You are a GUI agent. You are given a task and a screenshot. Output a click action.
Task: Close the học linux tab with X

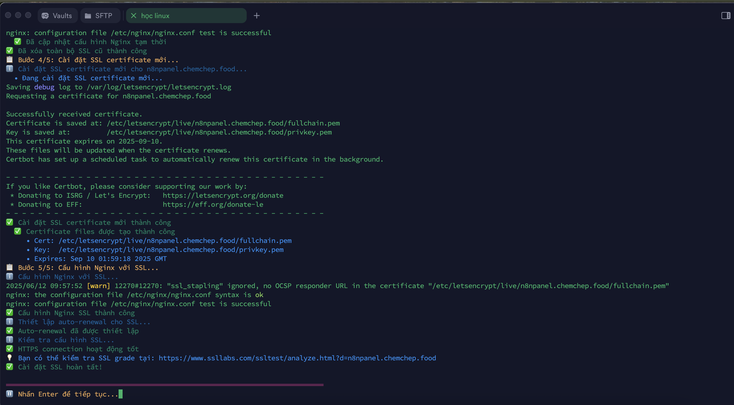(x=134, y=16)
